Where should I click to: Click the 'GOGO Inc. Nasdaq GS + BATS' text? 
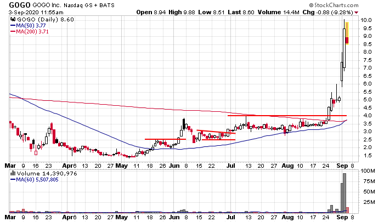click(x=74, y=5)
